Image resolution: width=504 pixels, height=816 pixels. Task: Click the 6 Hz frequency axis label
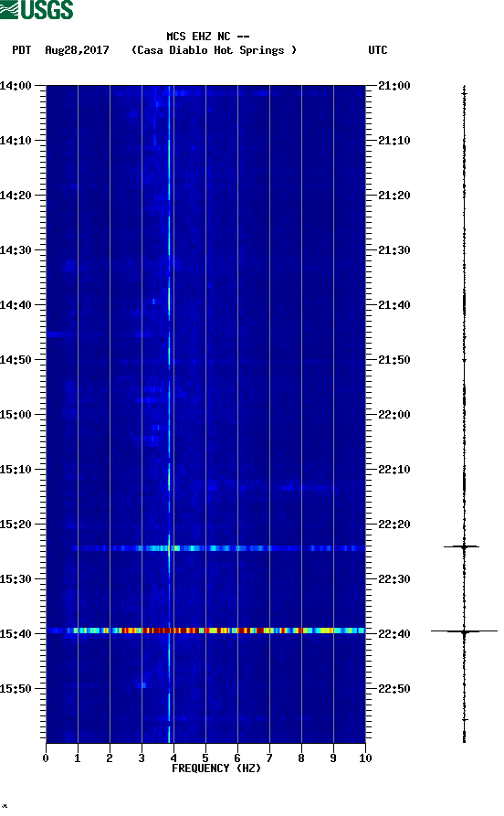(x=237, y=758)
